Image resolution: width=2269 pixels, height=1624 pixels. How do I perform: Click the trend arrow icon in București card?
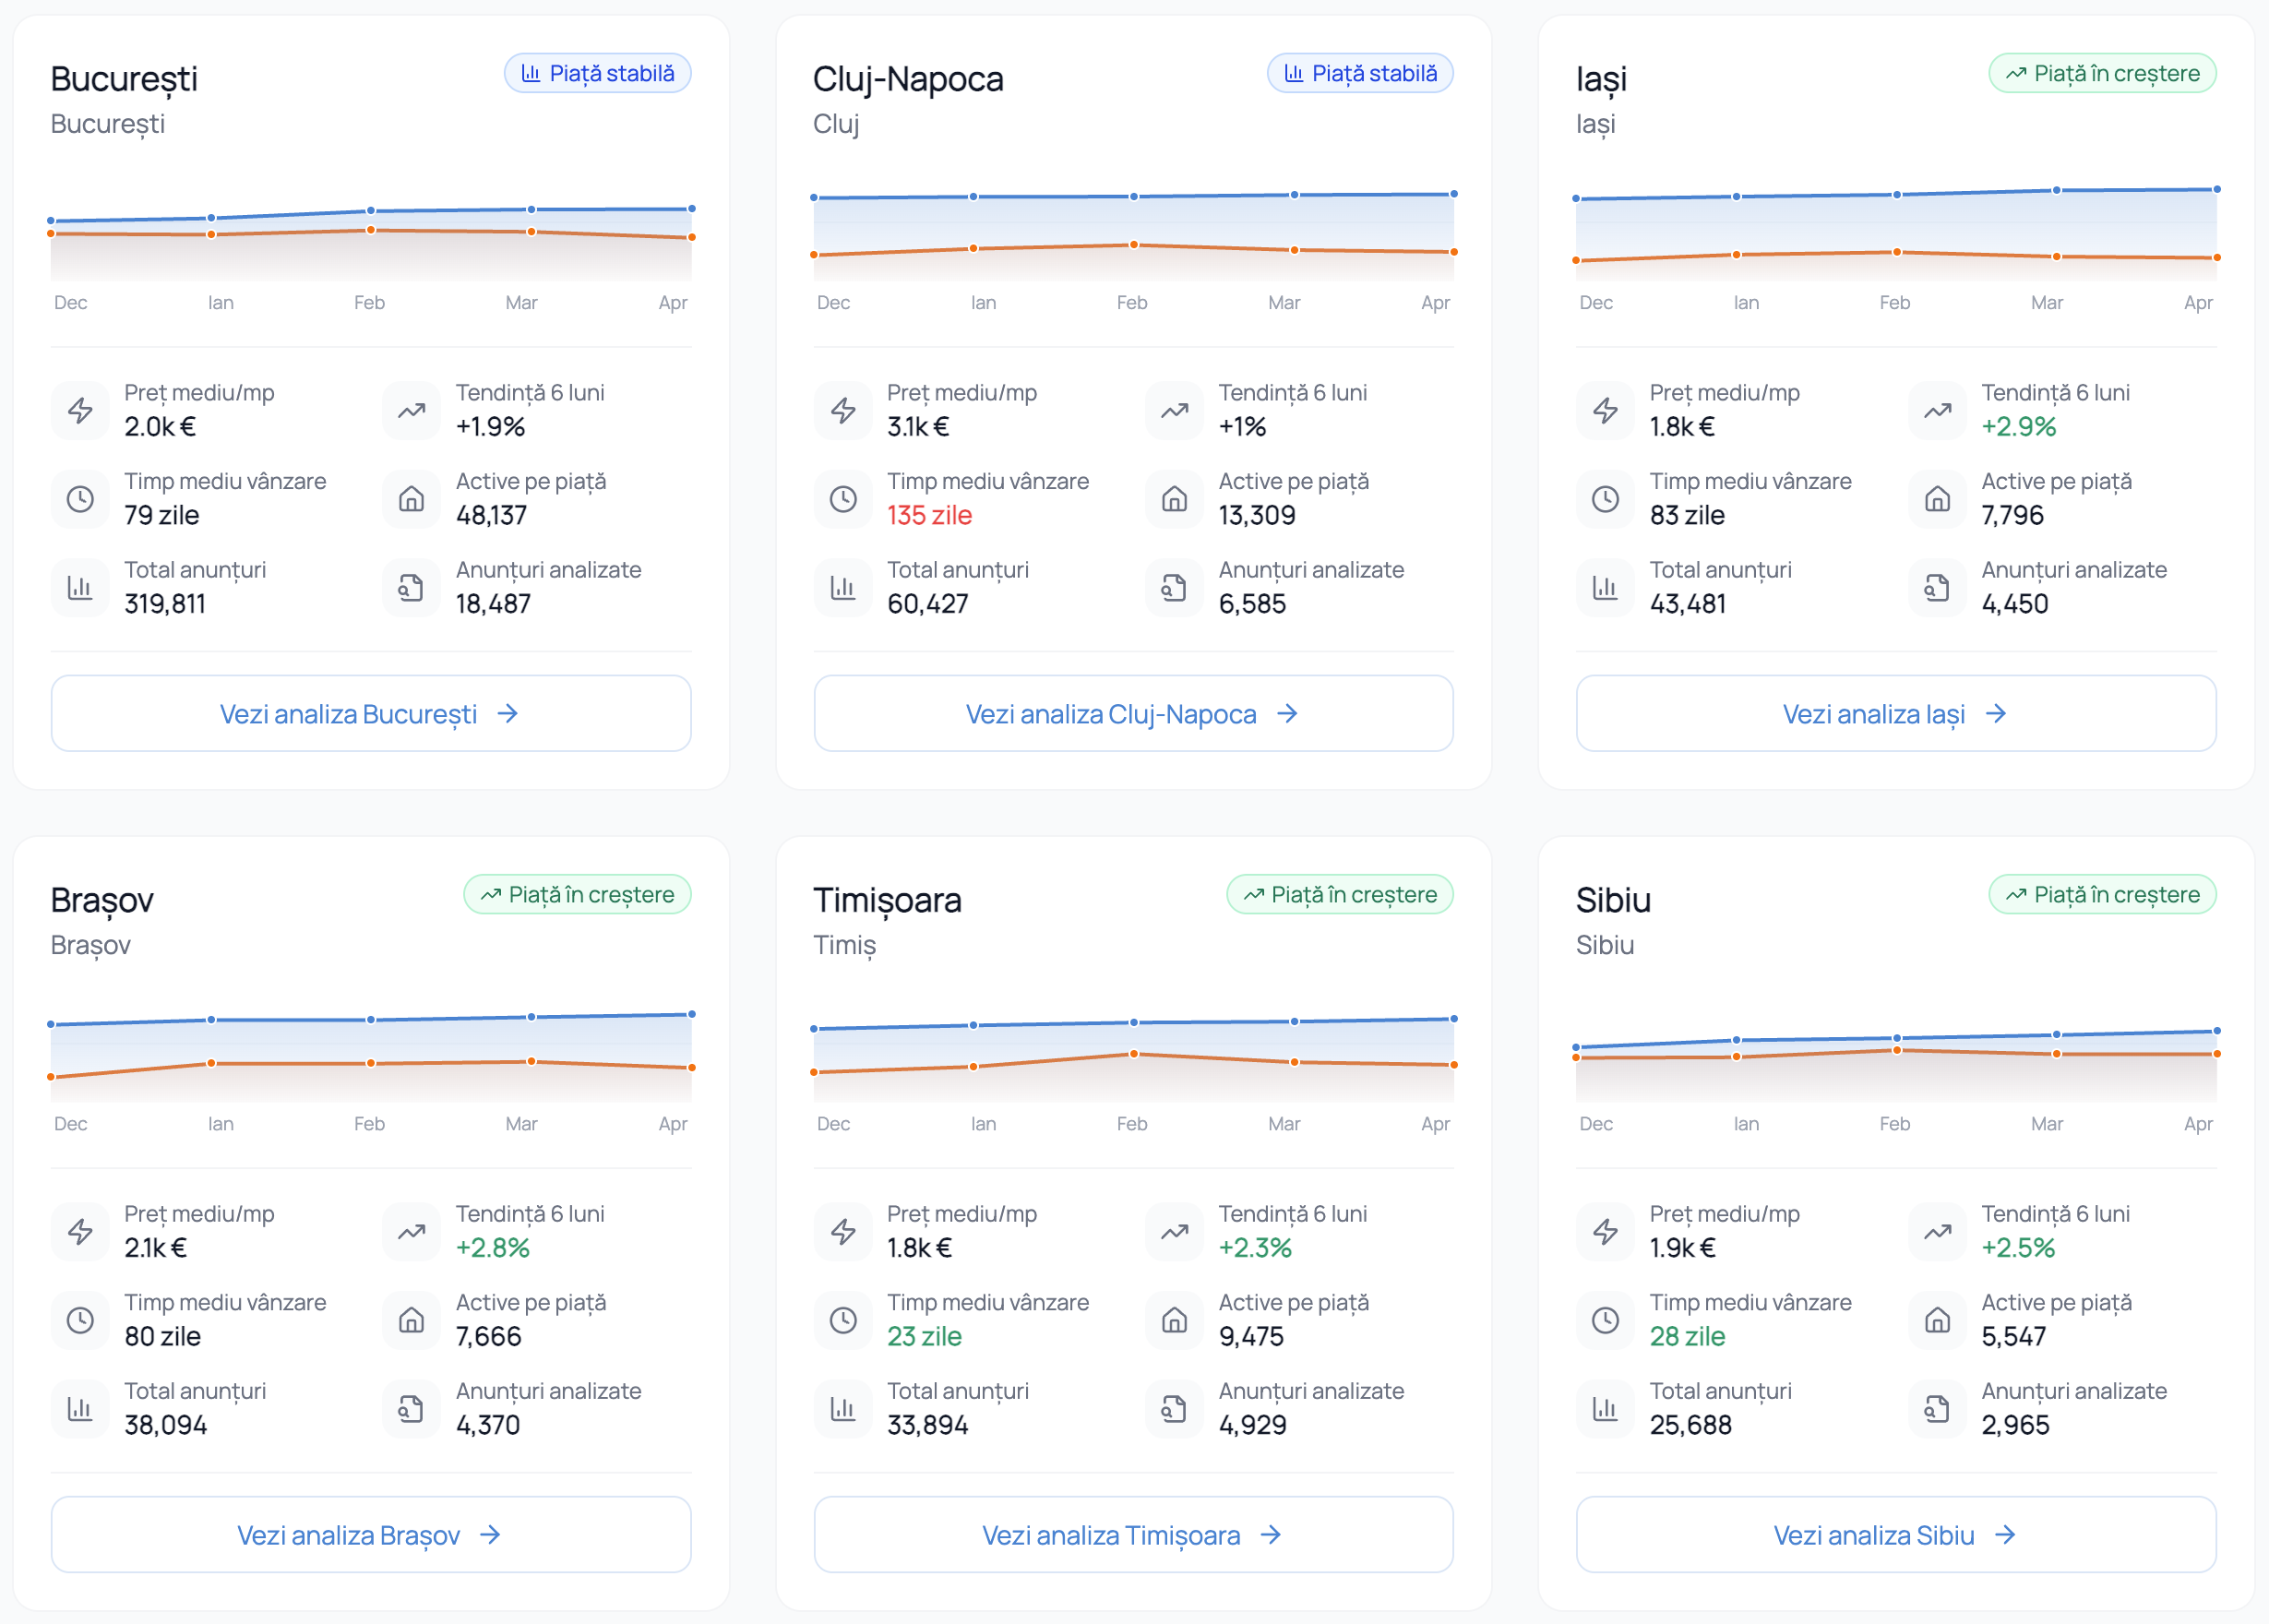coord(412,410)
